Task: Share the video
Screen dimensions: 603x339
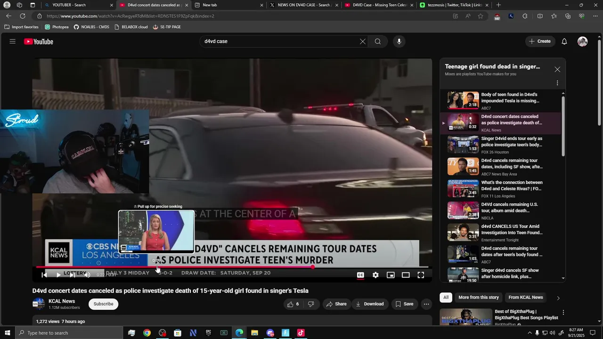Action: 336,304
